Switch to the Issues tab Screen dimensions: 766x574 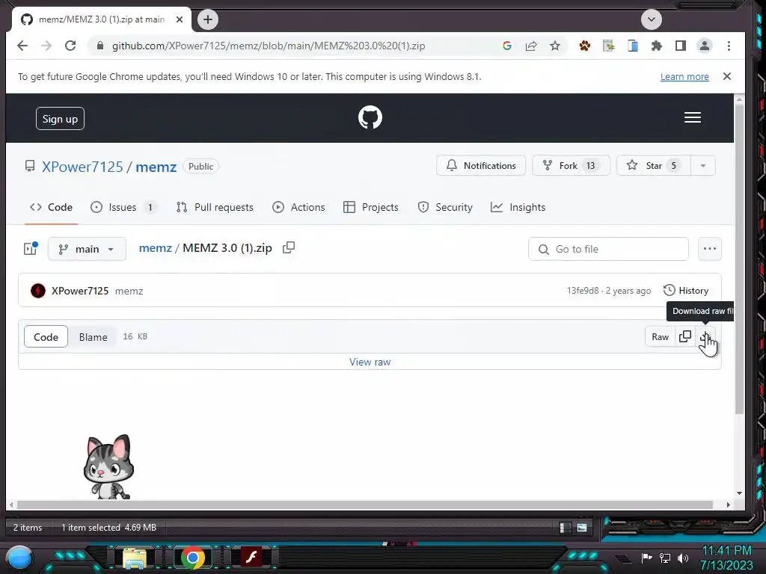pos(123,208)
